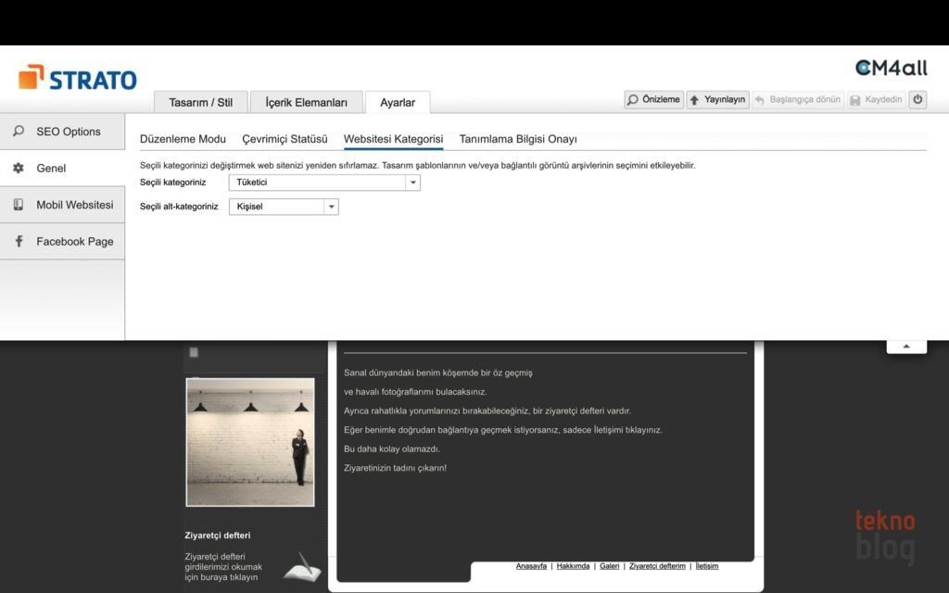Switch to the Tasarım / Stil tab
This screenshot has height=593, width=949.
[x=200, y=103]
